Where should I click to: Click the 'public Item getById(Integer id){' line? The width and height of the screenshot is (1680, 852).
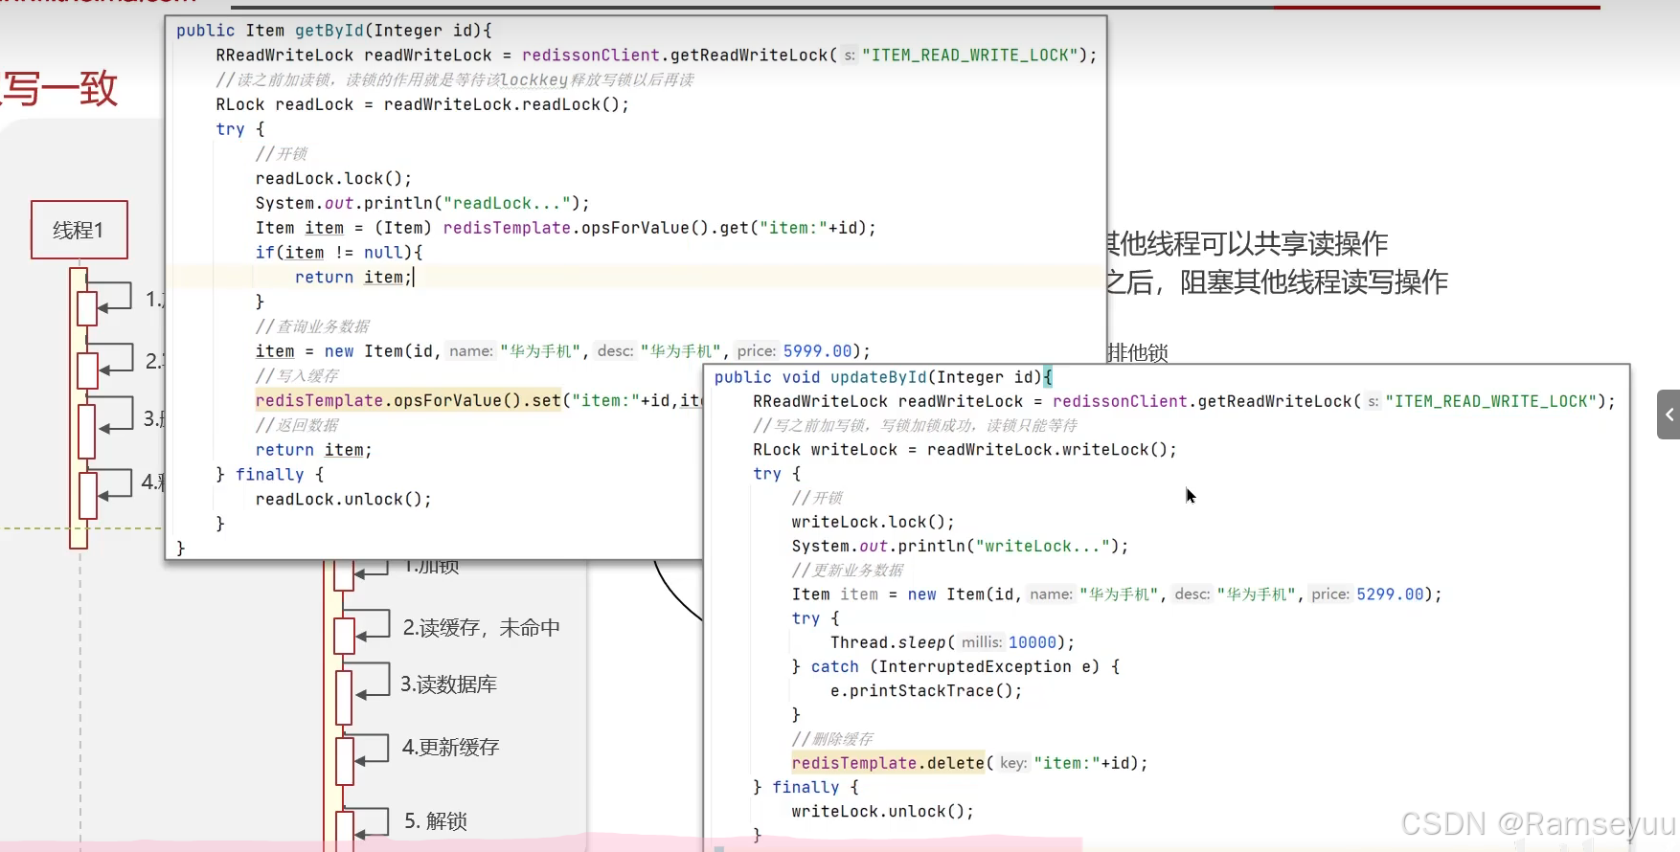(x=333, y=31)
